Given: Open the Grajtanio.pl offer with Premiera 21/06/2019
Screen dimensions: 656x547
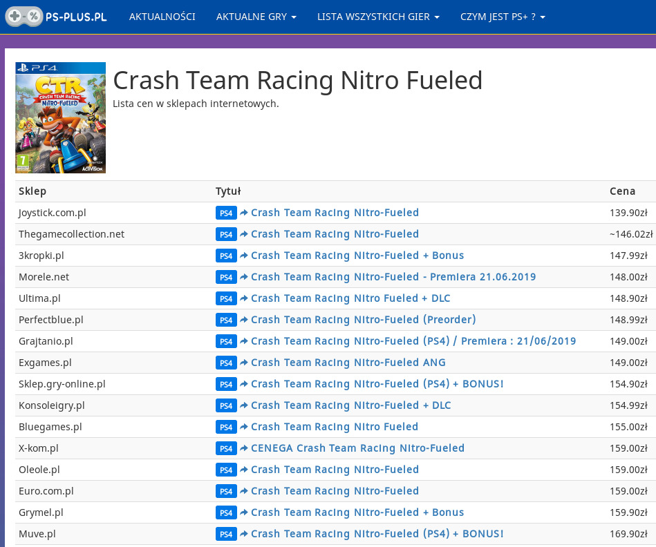Looking at the screenshot, I should coord(413,341).
